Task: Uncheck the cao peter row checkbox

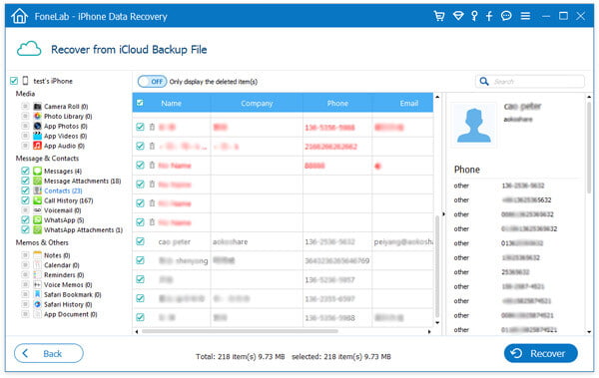Action: (x=140, y=241)
